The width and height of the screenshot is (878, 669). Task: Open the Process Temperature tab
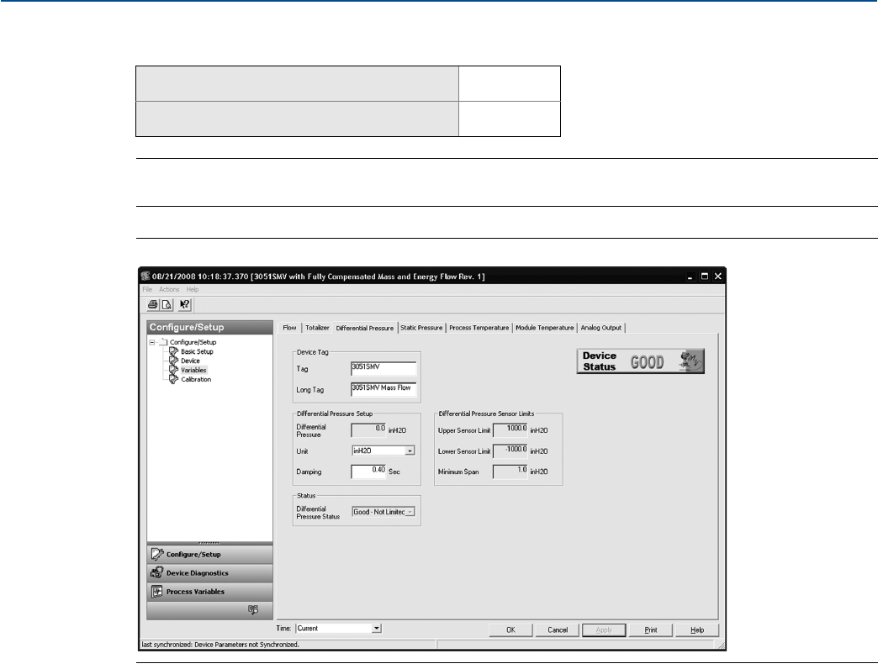click(x=479, y=328)
